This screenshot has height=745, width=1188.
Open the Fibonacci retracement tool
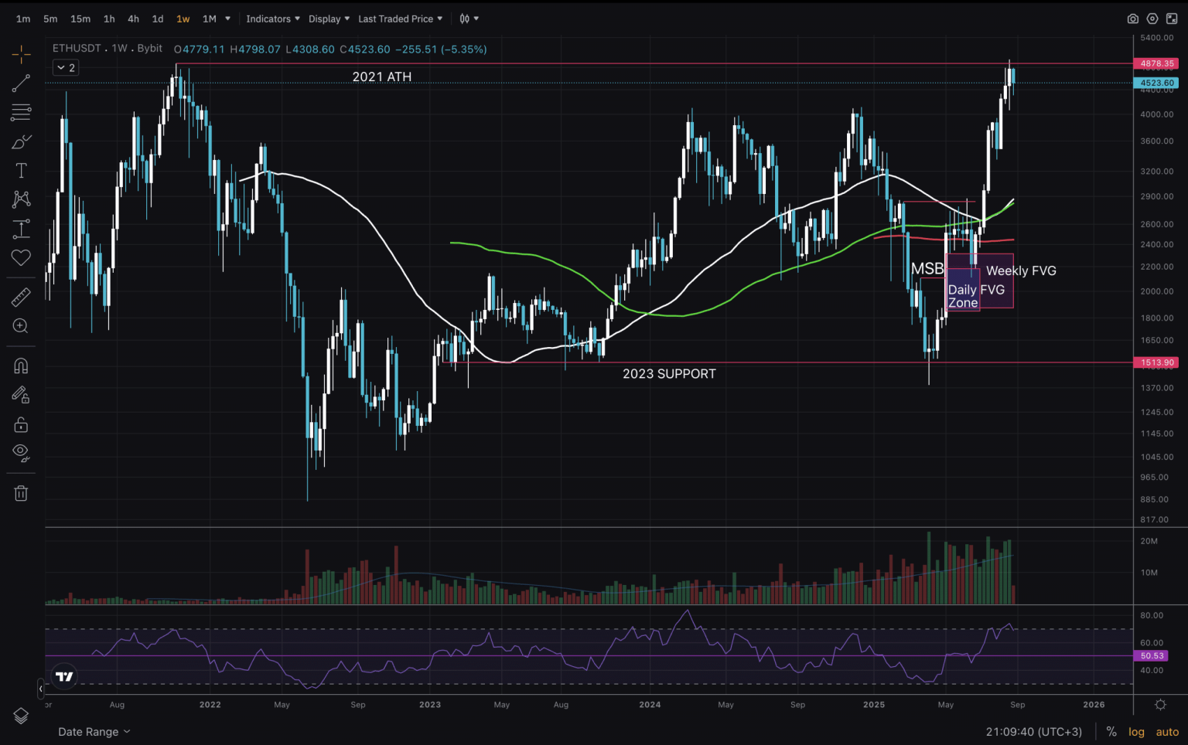[21, 112]
